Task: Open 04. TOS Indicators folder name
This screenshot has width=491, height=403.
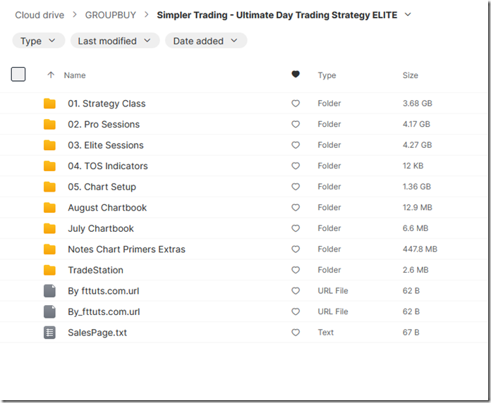Action: point(108,166)
